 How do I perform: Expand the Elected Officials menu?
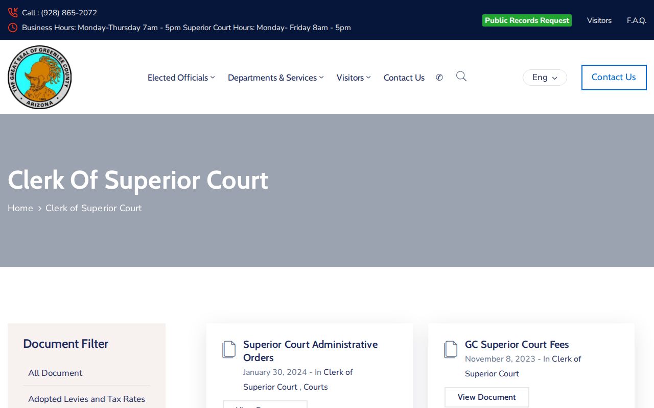pos(181,78)
